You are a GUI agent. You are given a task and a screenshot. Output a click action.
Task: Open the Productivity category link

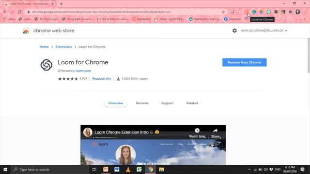pos(102,79)
